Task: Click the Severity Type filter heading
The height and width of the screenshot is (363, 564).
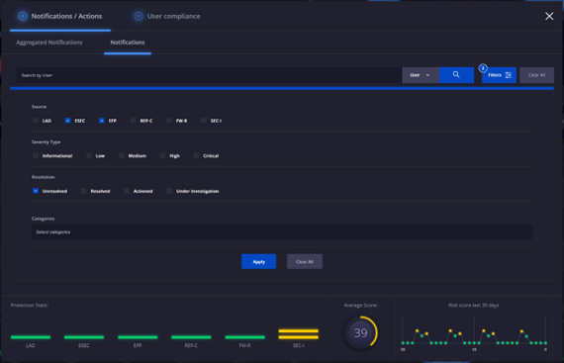Action: (47, 142)
